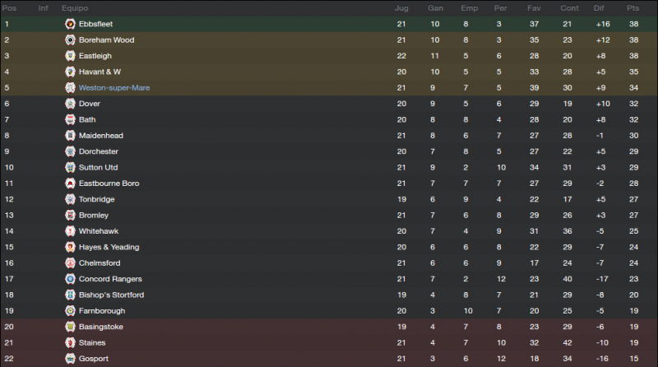Sort table by Jug column header
Viewport: 658px width, 367px height.
(x=401, y=8)
